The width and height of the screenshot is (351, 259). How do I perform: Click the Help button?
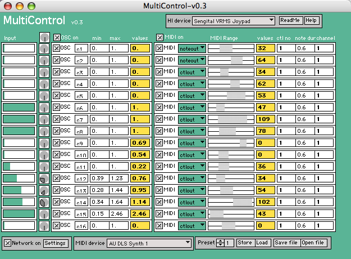311,20
